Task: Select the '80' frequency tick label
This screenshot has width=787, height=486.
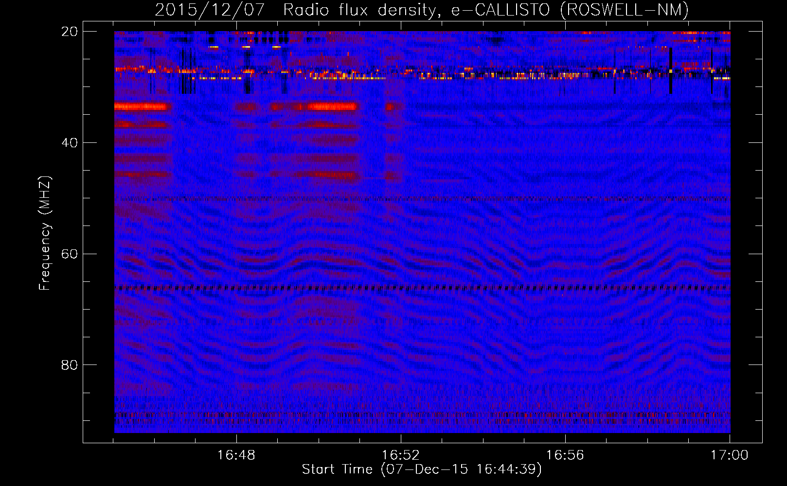Action: [70, 365]
